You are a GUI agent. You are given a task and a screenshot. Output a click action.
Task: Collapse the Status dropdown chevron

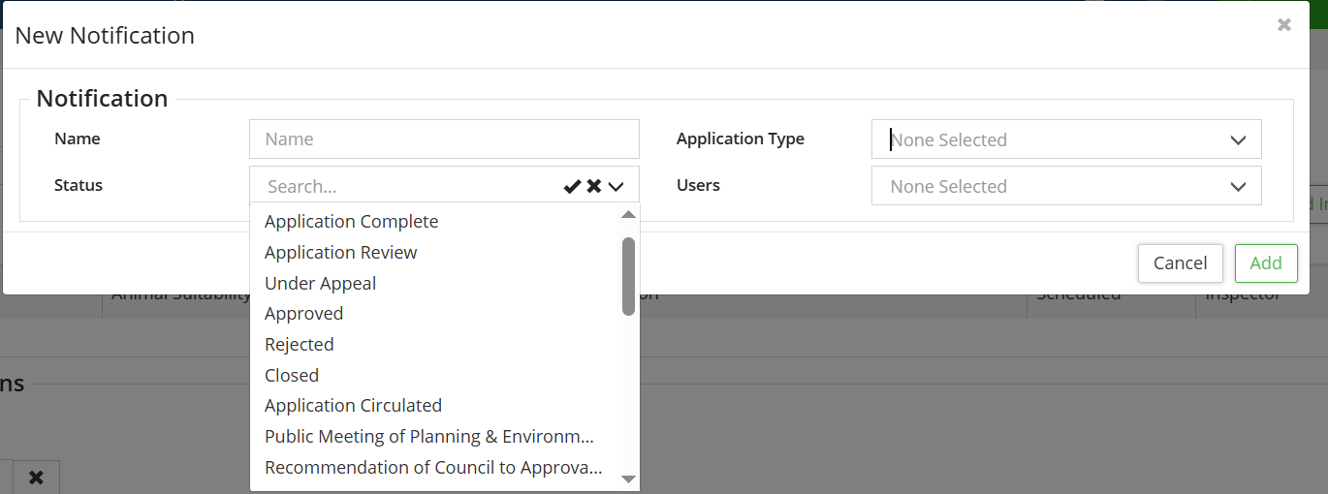click(x=617, y=187)
